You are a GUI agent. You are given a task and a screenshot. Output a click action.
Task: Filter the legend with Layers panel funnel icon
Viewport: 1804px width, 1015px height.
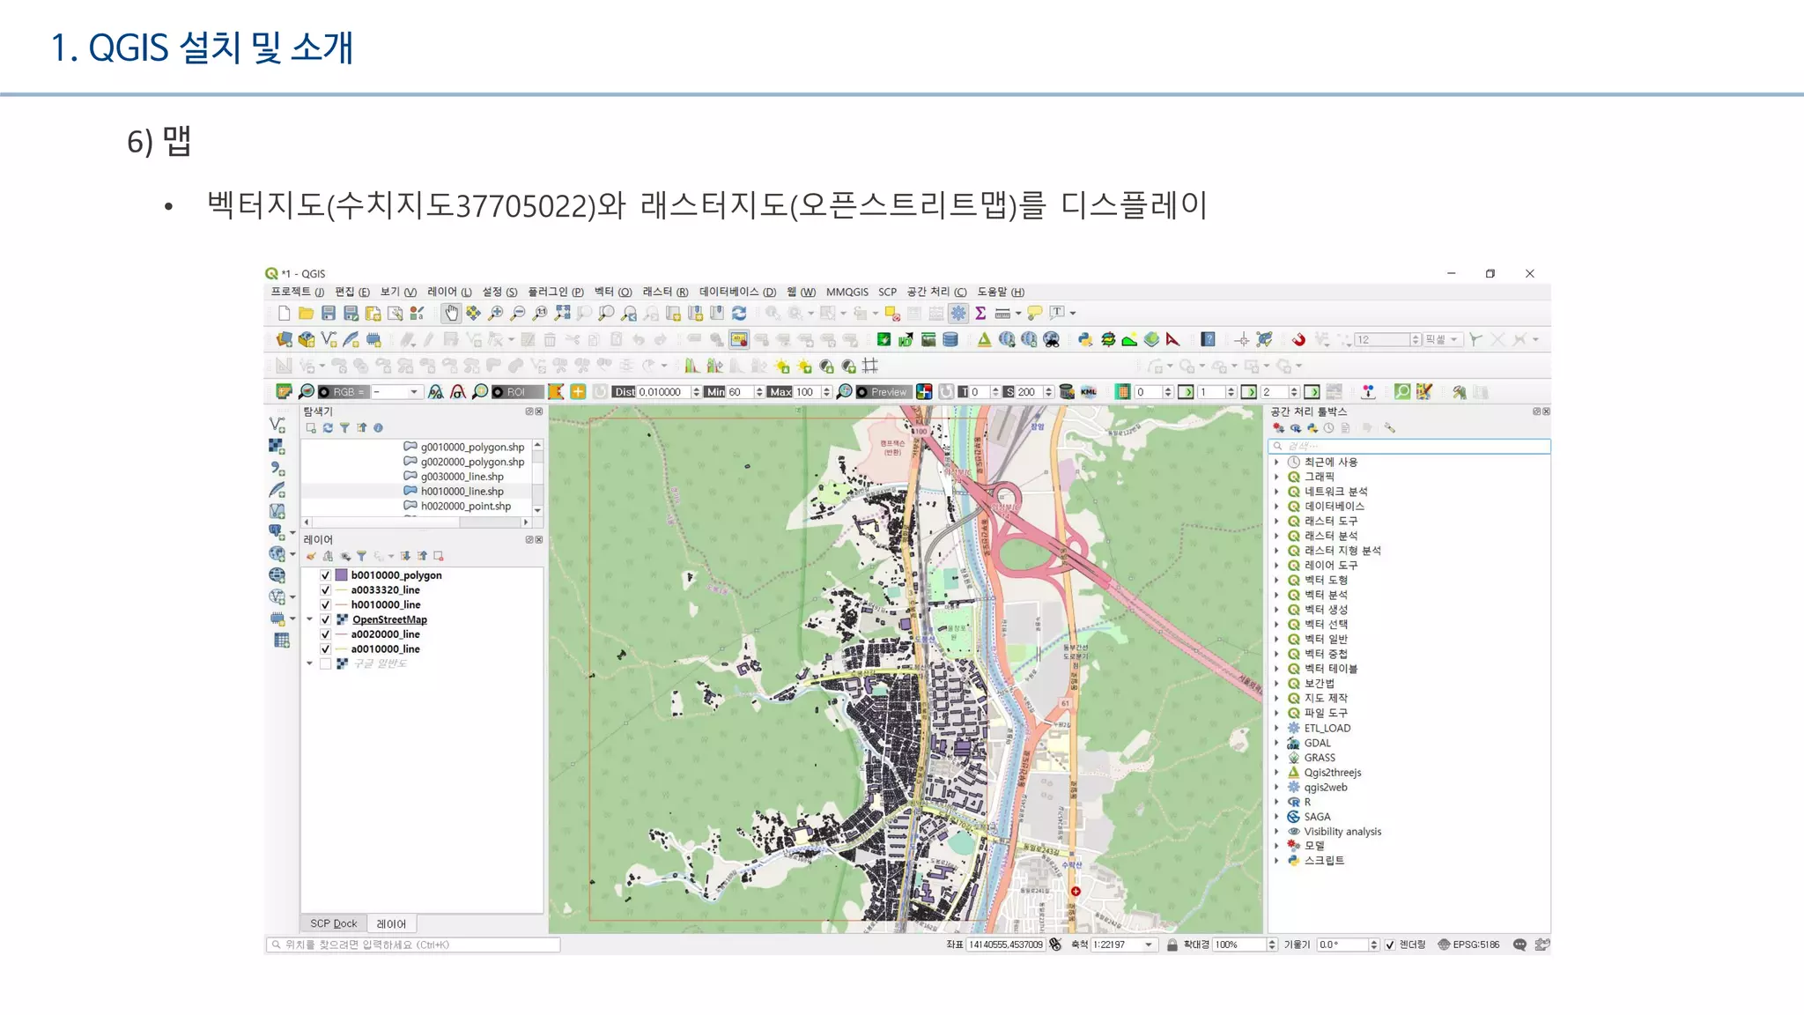(361, 556)
